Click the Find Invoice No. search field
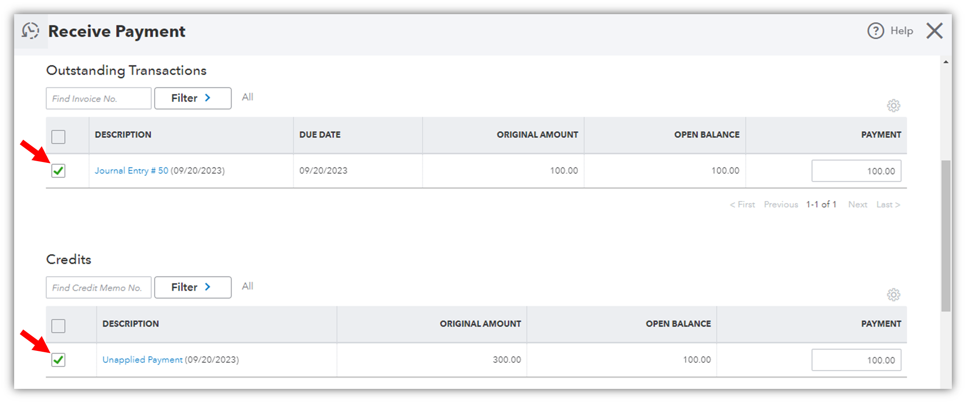Screen dimensions: 966x403 click(x=98, y=98)
